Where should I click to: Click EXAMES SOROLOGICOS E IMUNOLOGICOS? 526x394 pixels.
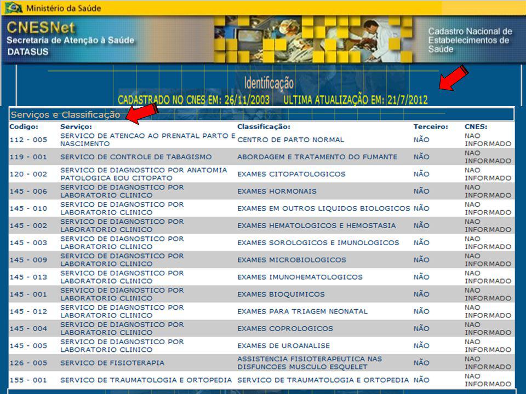click(318, 242)
